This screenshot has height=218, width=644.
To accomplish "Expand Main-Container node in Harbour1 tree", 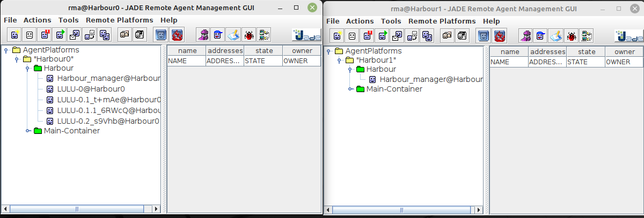I will pos(349,89).
